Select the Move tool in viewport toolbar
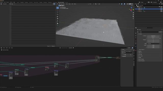The width and height of the screenshot is (163, 91). pos(58,12)
